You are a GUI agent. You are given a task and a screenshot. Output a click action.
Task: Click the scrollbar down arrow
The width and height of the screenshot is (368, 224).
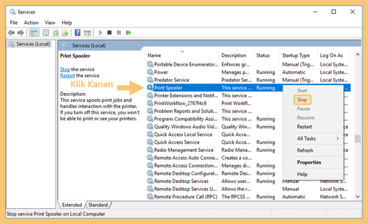coord(358,197)
